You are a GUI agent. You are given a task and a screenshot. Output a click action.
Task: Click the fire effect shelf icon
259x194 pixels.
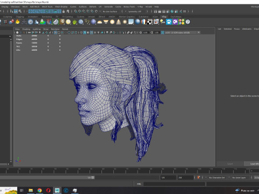[x=17, y=22]
